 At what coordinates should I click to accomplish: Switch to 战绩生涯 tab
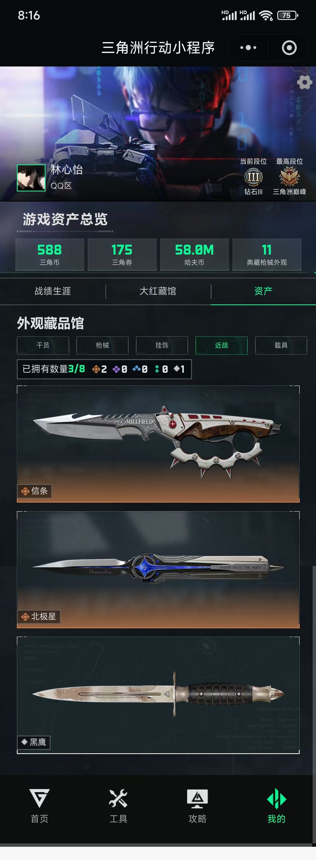coord(53,291)
